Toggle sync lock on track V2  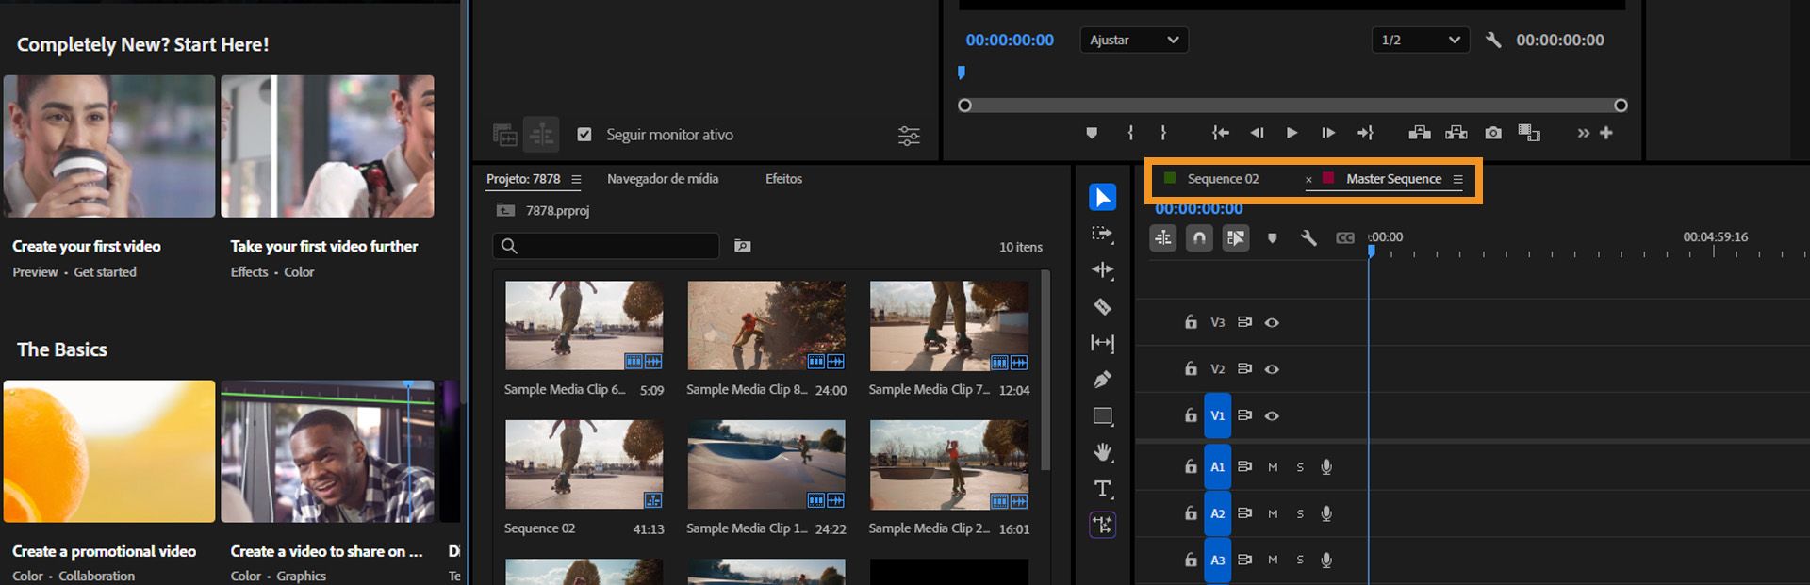[x=1244, y=368]
